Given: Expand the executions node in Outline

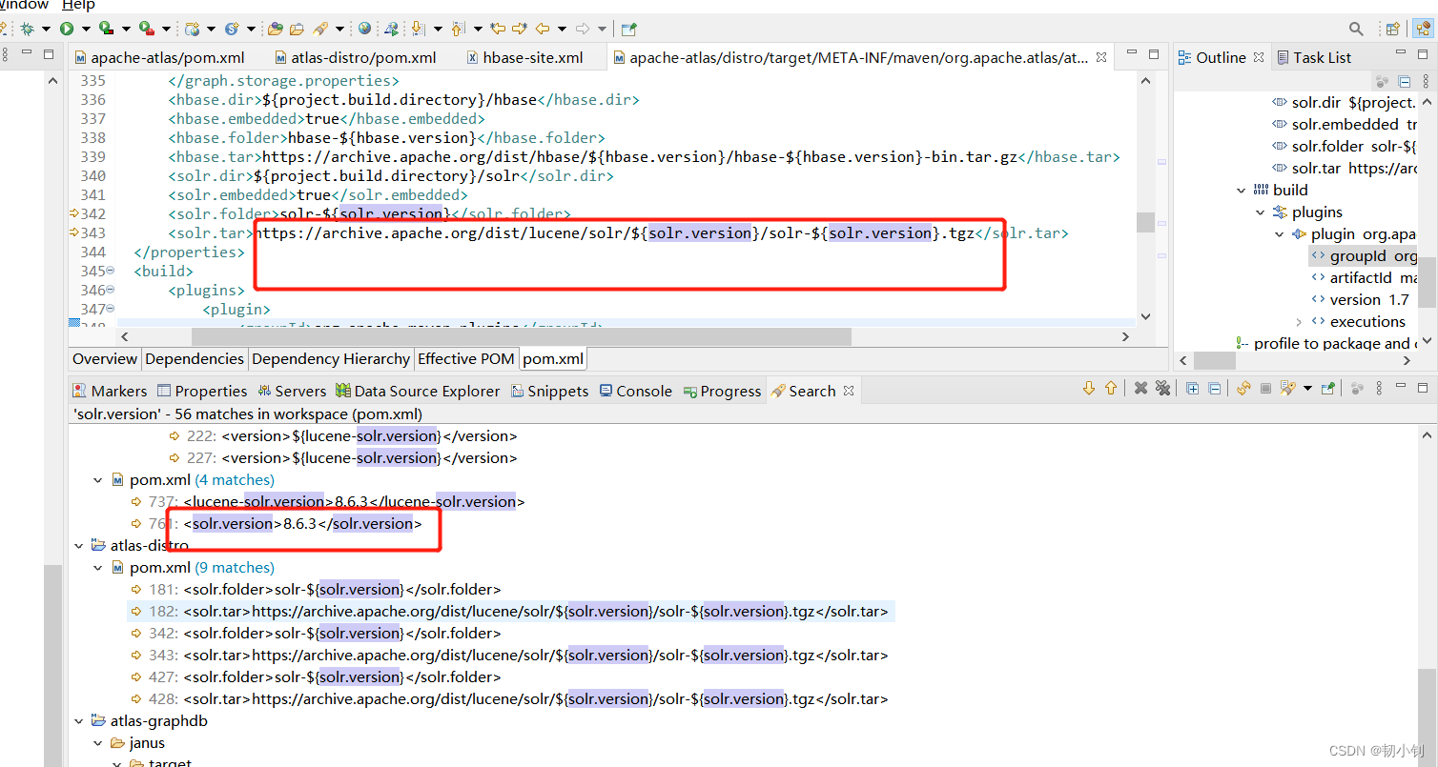Looking at the screenshot, I should tap(1299, 322).
